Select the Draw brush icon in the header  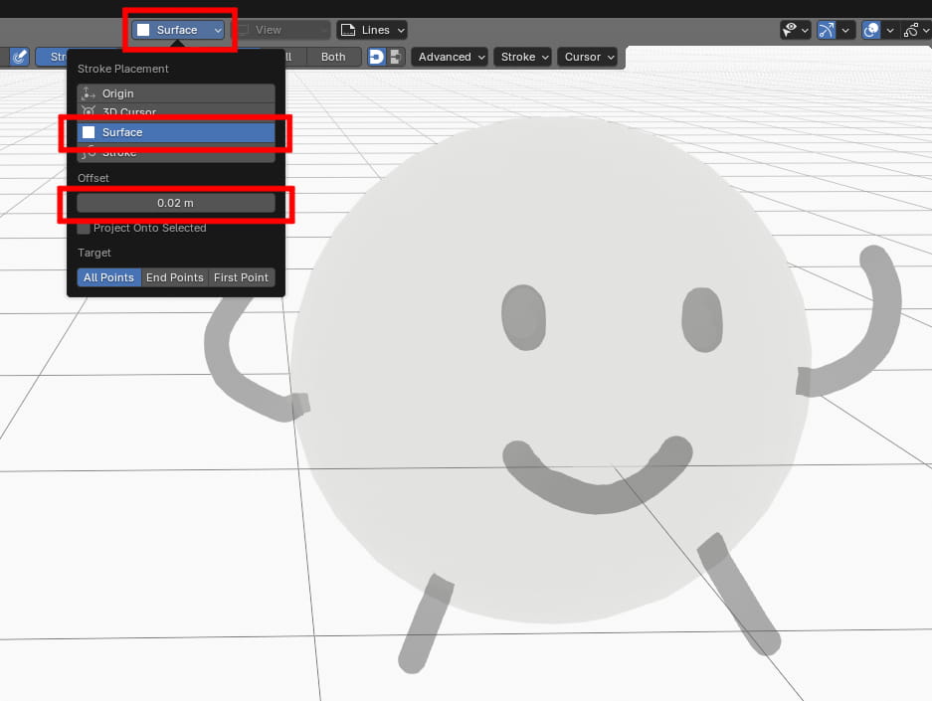click(19, 57)
